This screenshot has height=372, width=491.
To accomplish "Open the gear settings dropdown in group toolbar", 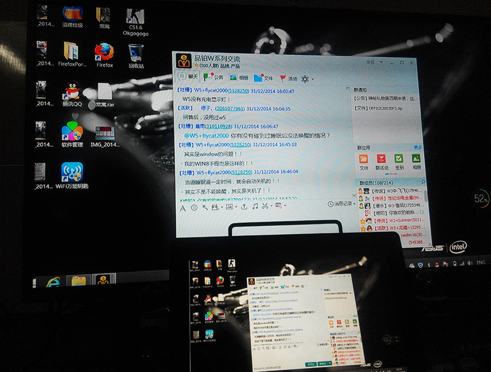I will (x=307, y=79).
